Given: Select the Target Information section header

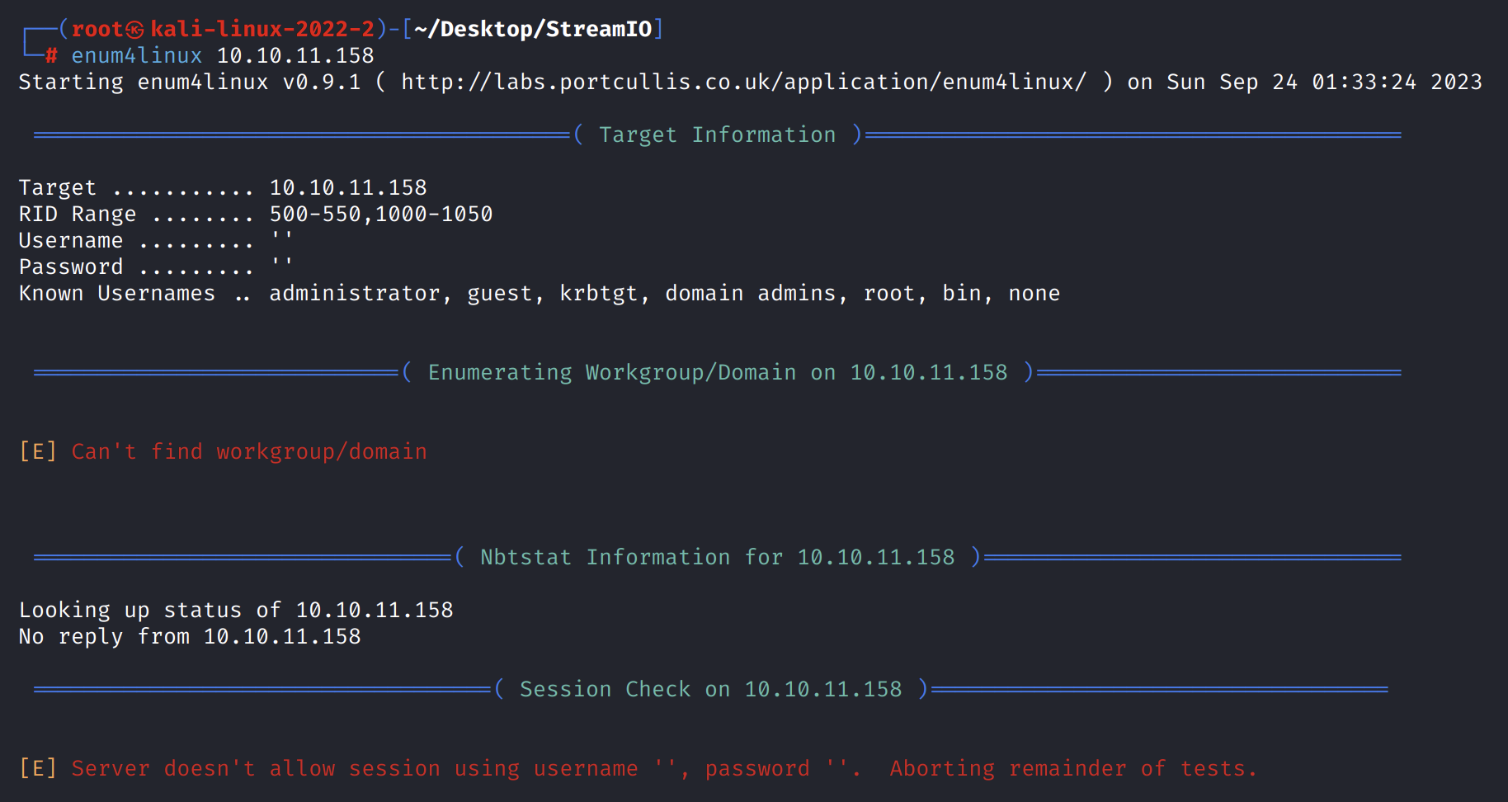Looking at the screenshot, I should point(717,134).
